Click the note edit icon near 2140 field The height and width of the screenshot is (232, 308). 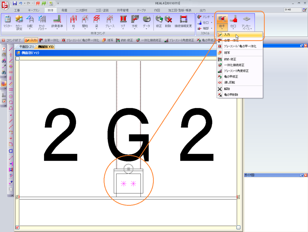pos(305,10)
